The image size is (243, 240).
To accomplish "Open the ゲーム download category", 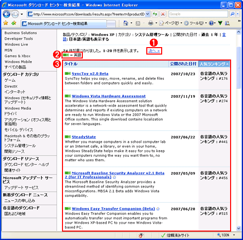I will 10,80.
